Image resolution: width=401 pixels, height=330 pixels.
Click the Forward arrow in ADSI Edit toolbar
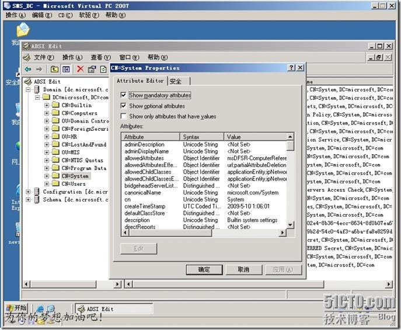tap(39, 69)
